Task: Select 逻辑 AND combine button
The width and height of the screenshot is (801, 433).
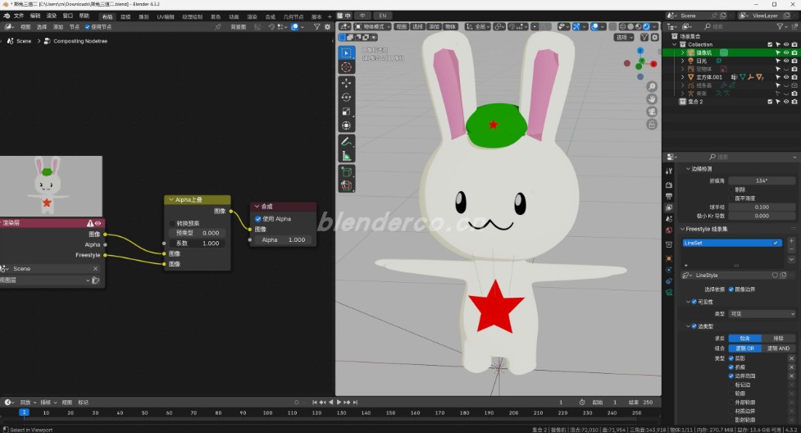Action: tap(779, 349)
